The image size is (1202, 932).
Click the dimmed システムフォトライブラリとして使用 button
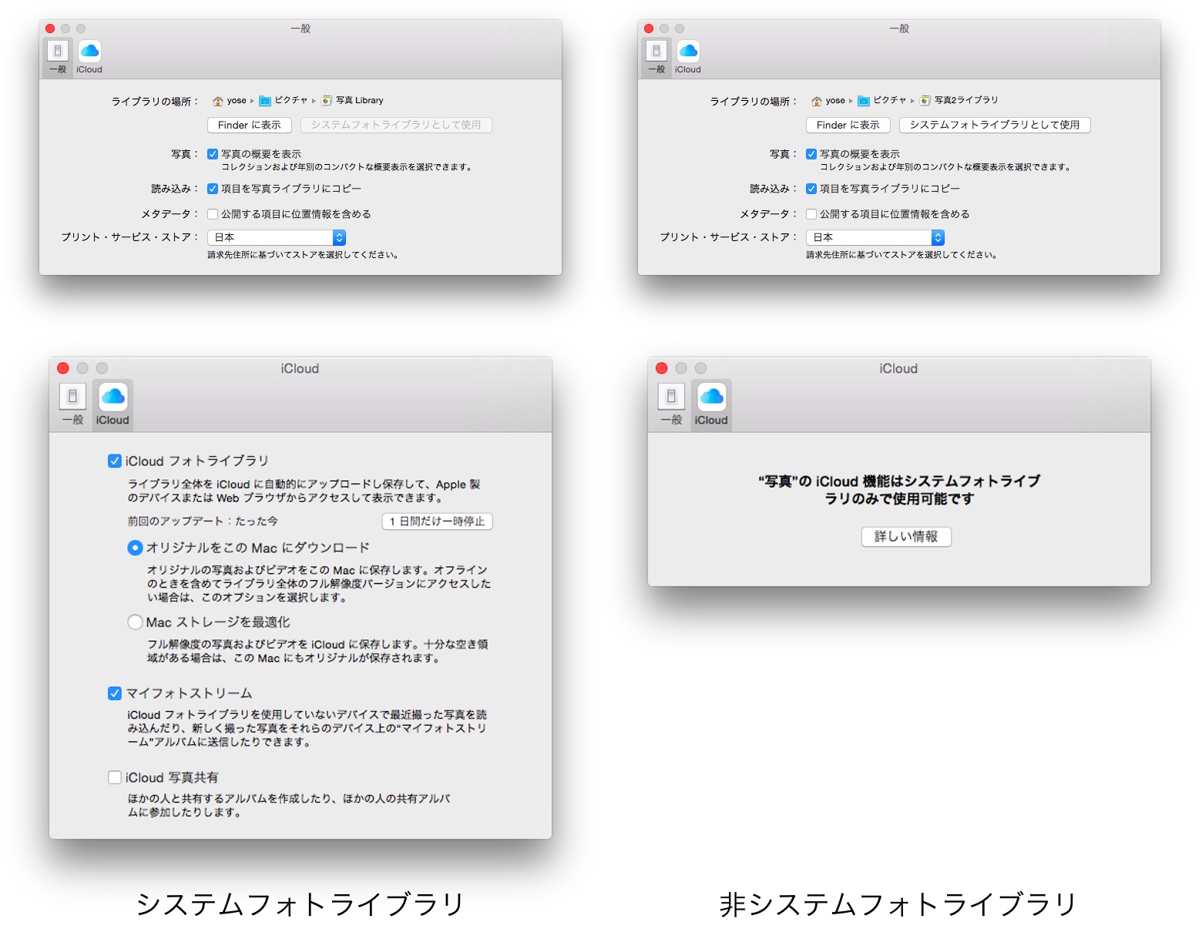point(396,125)
